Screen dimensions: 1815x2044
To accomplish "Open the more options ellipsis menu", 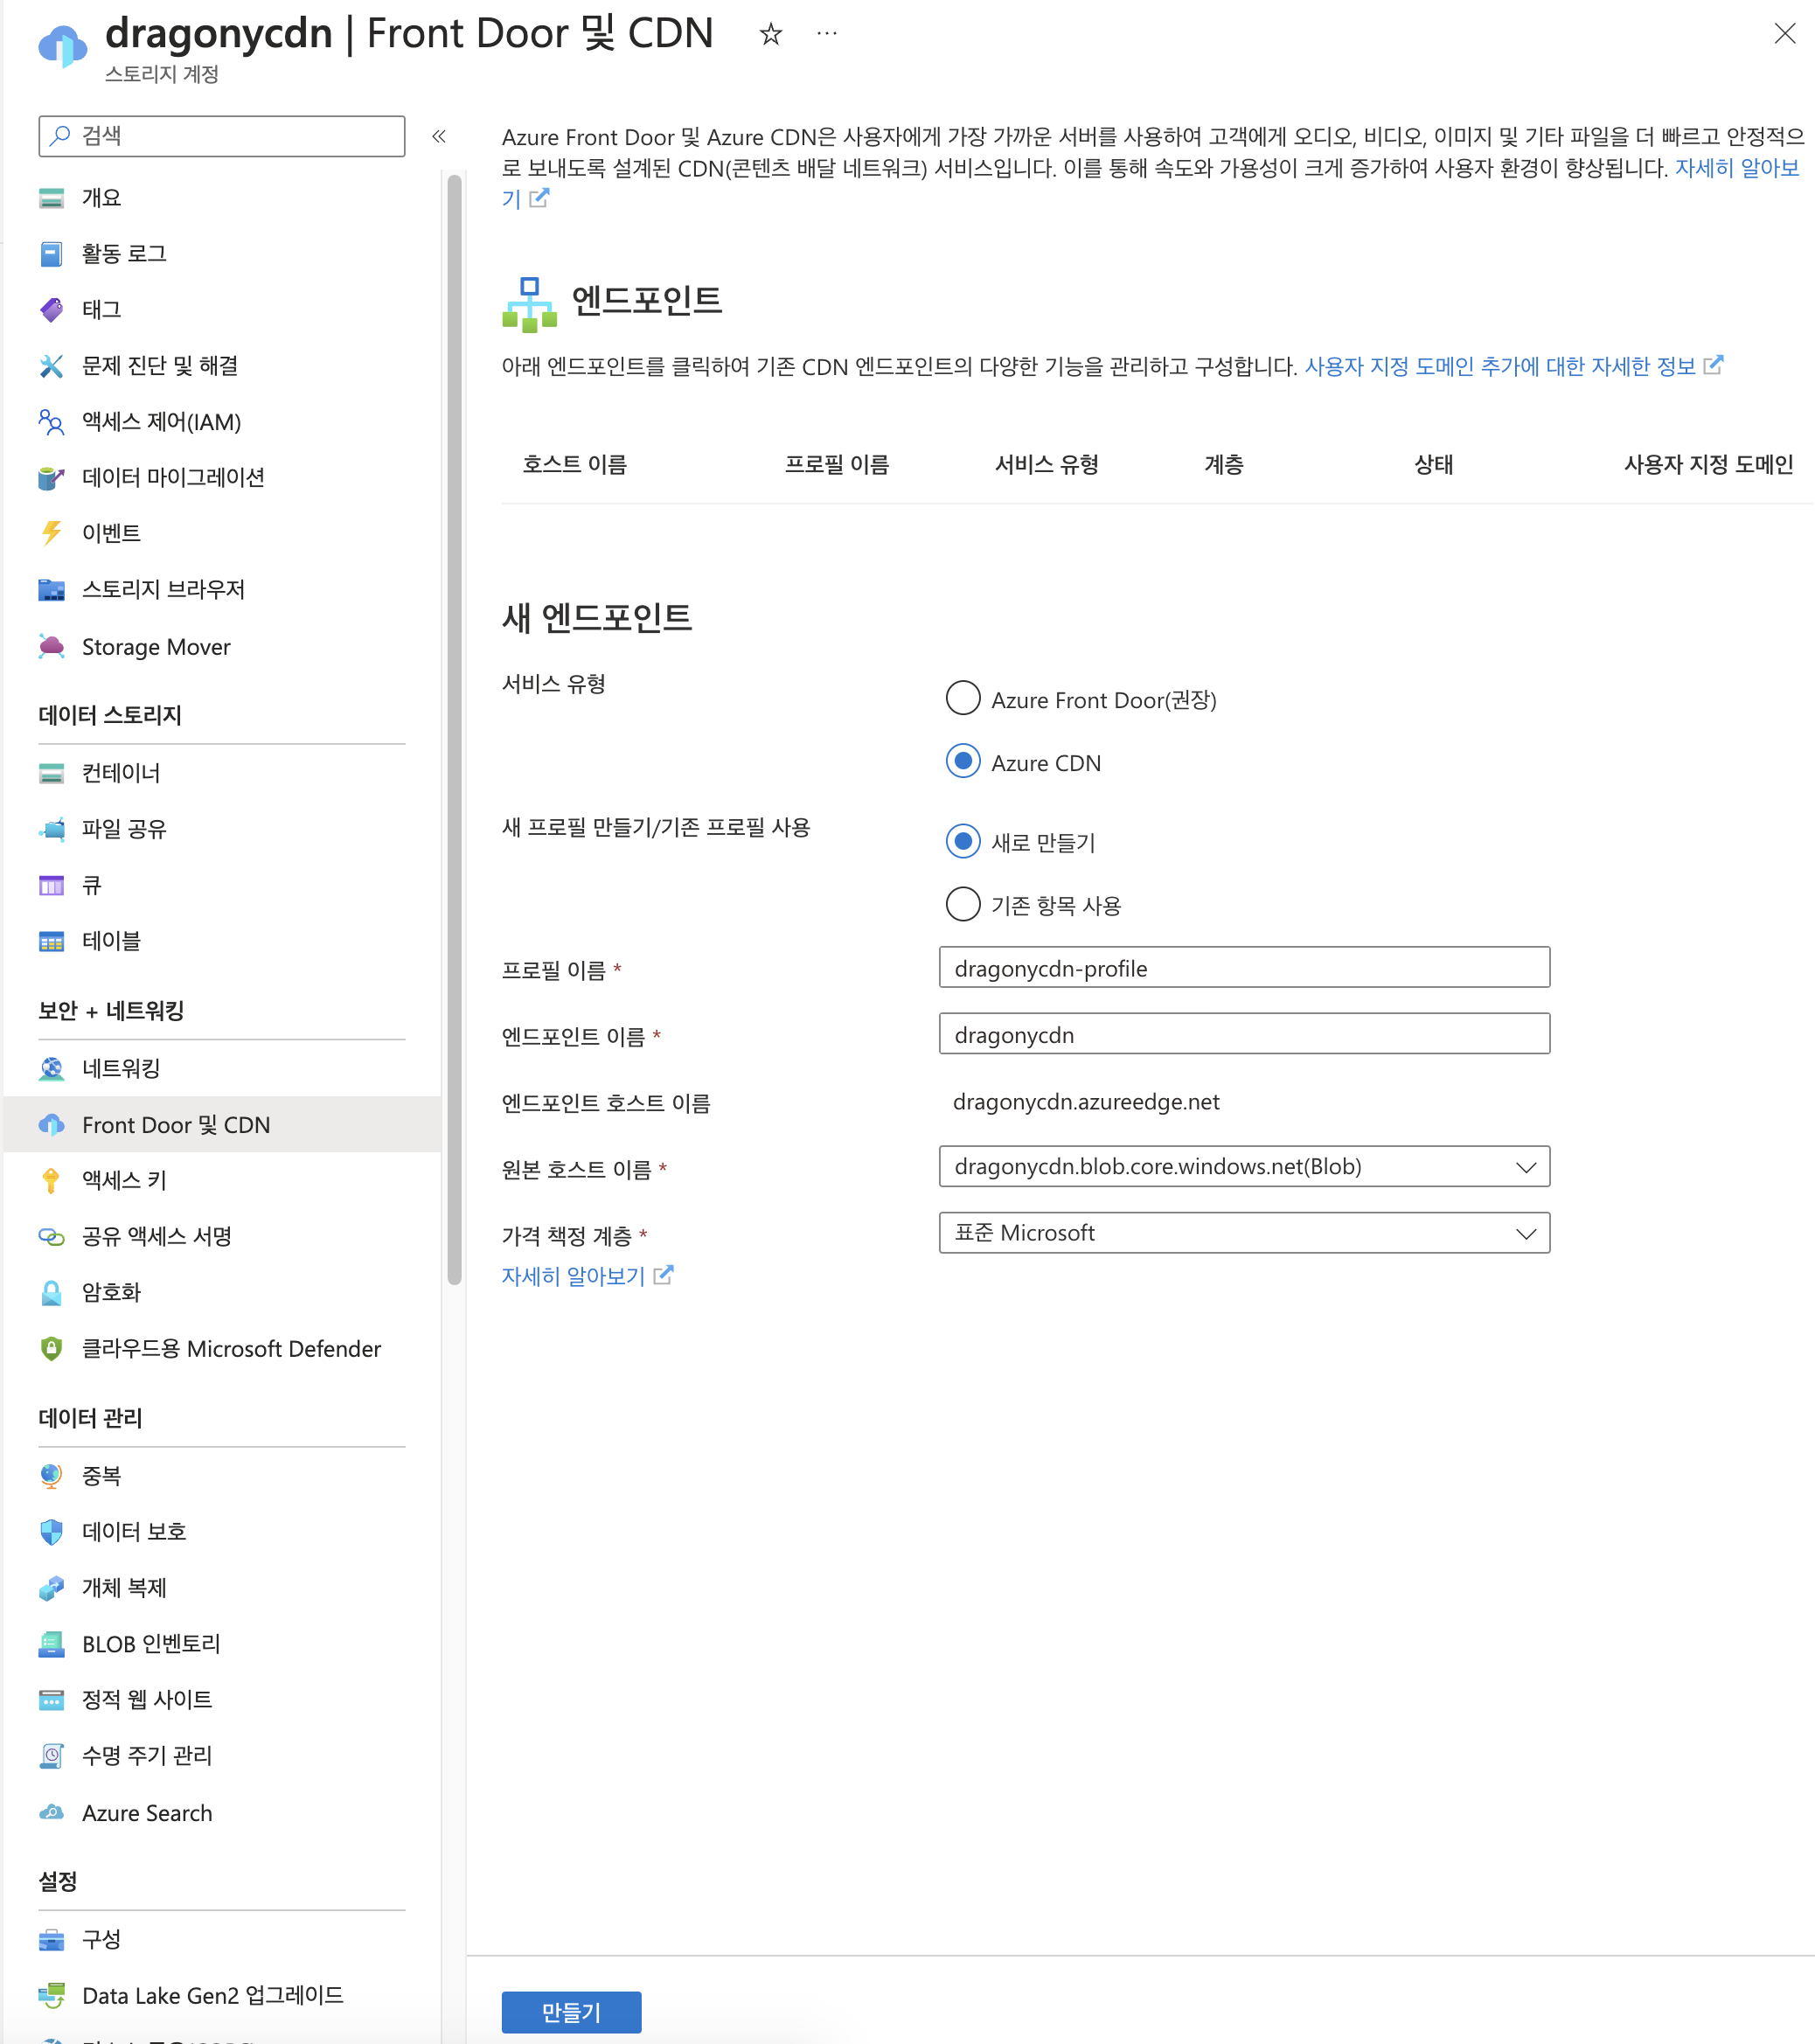I will click(826, 34).
